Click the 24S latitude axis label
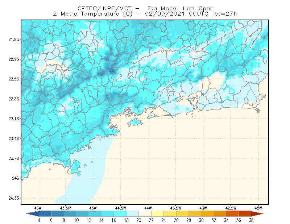The height and width of the screenshot is (224, 290). [15, 178]
